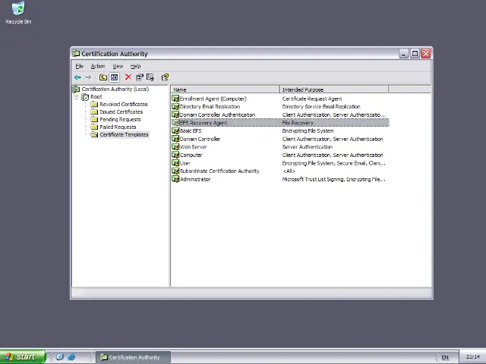The image size is (486, 364).
Task: Click the Domain Controller Authentication template icon
Action: coord(175,115)
